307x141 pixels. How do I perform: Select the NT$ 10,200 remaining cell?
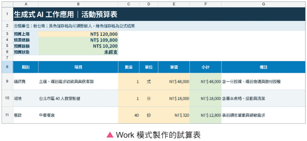(78, 46)
